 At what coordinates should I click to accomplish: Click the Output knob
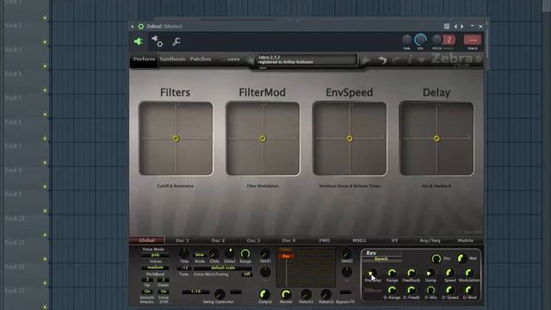pos(264,294)
